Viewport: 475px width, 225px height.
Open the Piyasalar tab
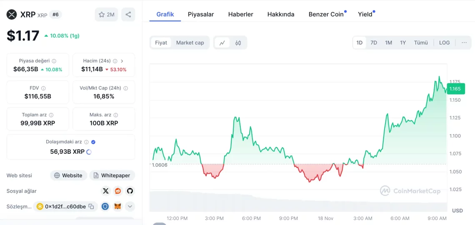(201, 14)
